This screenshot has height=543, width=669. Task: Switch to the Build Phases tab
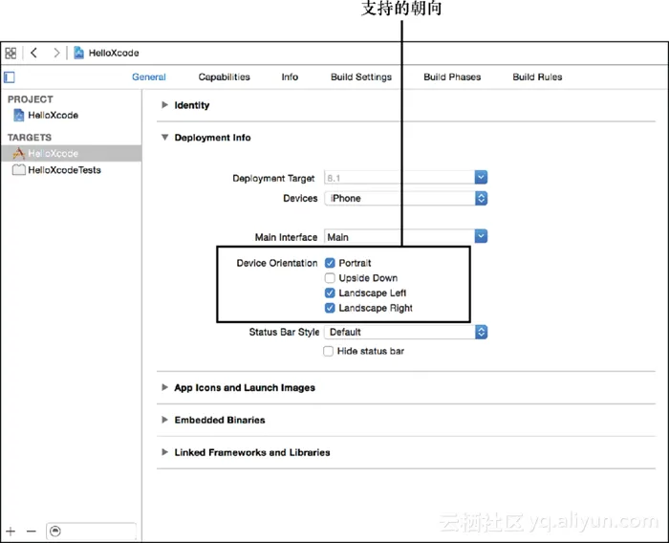click(x=452, y=76)
